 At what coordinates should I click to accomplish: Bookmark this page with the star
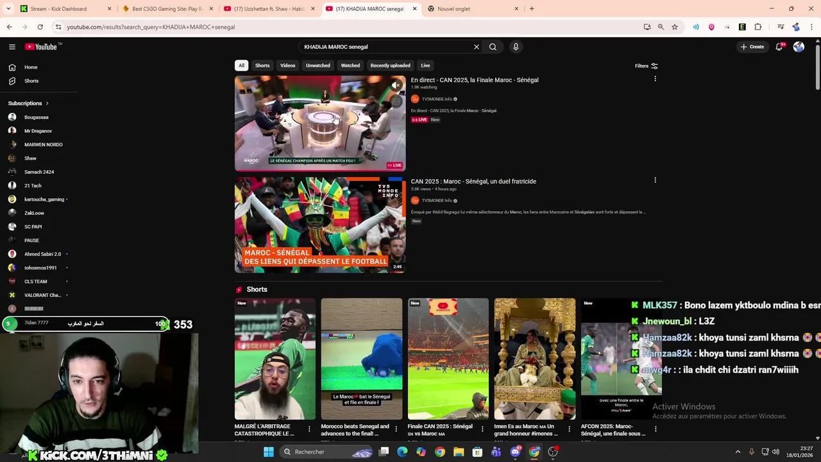point(675,27)
